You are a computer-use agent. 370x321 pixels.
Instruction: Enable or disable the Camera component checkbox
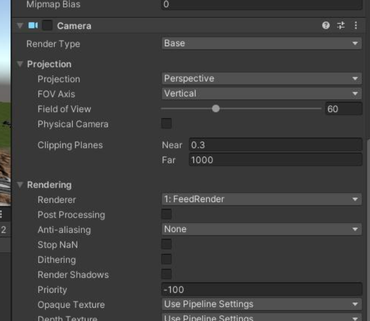(x=47, y=25)
